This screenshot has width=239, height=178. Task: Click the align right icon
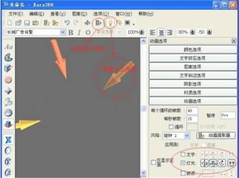click(x=170, y=32)
